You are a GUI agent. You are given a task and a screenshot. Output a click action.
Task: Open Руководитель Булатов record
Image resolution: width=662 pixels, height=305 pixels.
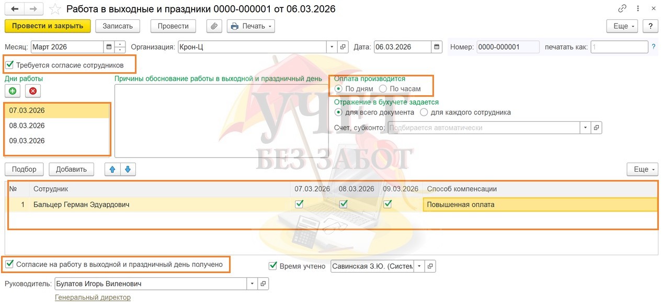click(264, 284)
